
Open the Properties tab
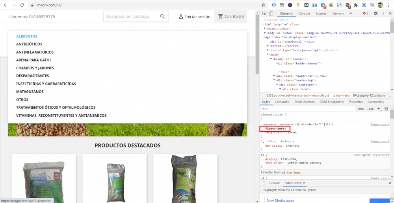point(355,102)
